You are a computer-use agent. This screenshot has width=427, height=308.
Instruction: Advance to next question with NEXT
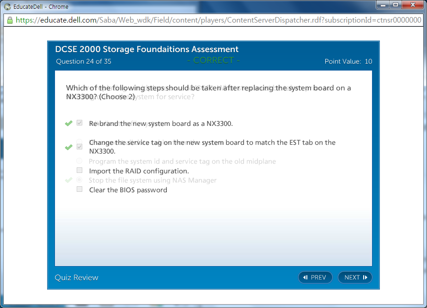355,277
